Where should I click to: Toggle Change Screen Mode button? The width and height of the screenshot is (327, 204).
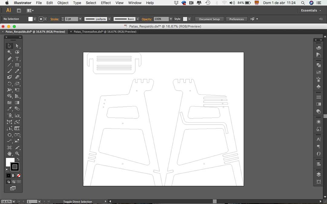13,188
